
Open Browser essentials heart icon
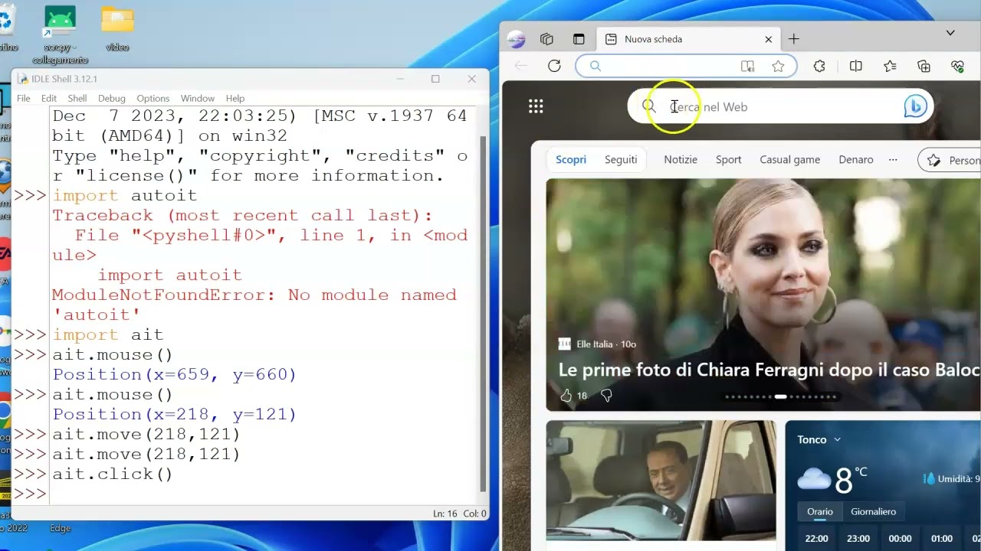tap(957, 67)
